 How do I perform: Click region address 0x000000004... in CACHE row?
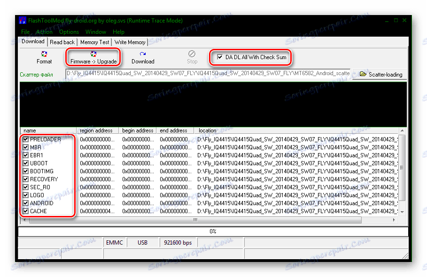[97, 211]
